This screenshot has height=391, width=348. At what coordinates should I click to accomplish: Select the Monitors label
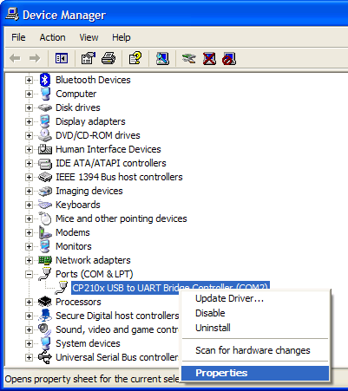(x=74, y=246)
